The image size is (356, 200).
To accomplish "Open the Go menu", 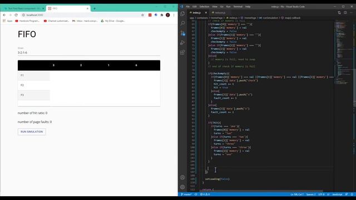I will 222,7.
